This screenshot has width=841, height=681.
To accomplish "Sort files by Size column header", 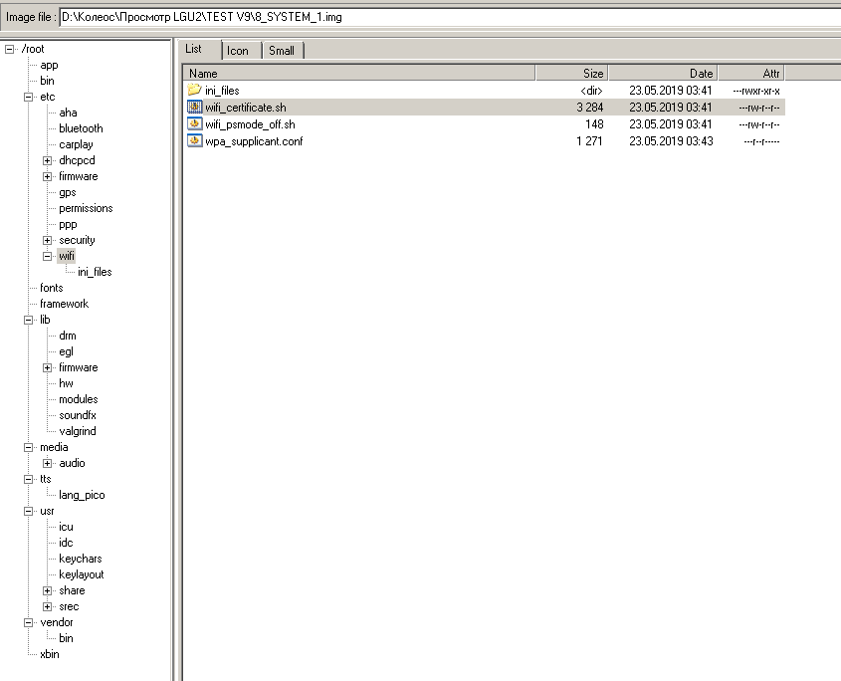I will point(571,73).
